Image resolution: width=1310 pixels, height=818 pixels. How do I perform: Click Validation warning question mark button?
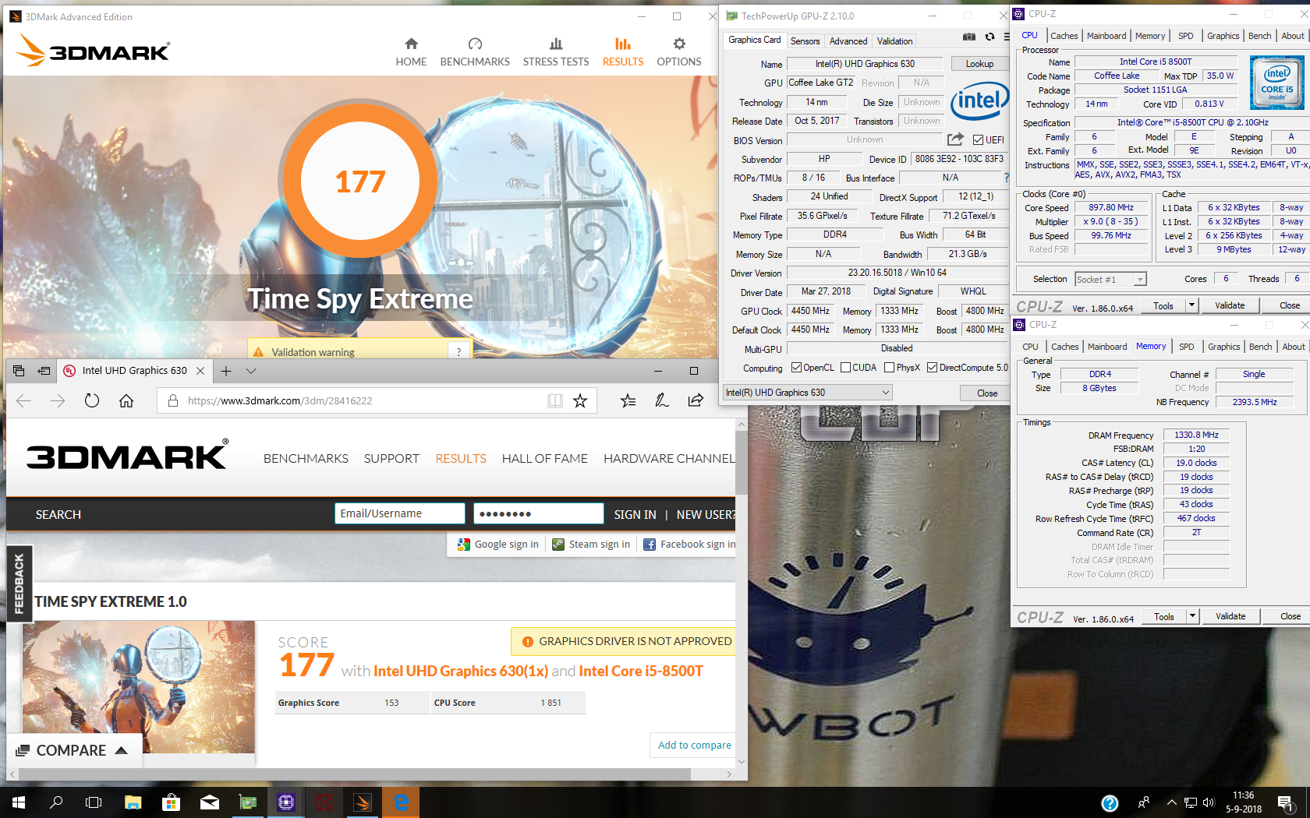click(x=458, y=351)
